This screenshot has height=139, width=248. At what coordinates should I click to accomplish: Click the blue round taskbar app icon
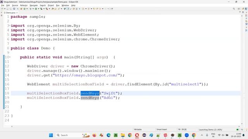point(187,135)
